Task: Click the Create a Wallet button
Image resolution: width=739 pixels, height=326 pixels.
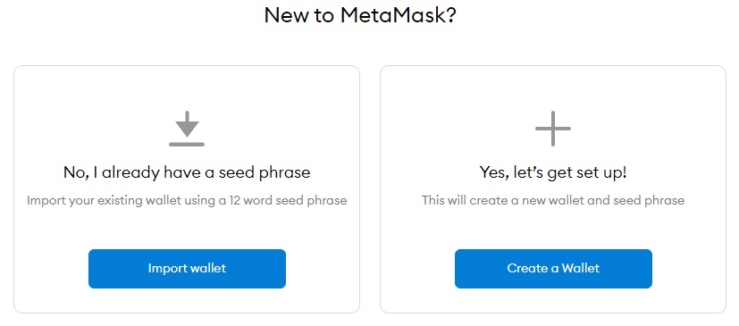Action: click(553, 269)
